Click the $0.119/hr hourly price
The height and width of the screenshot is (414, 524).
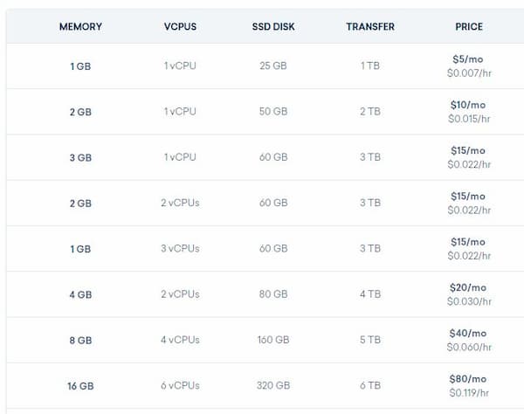469,393
